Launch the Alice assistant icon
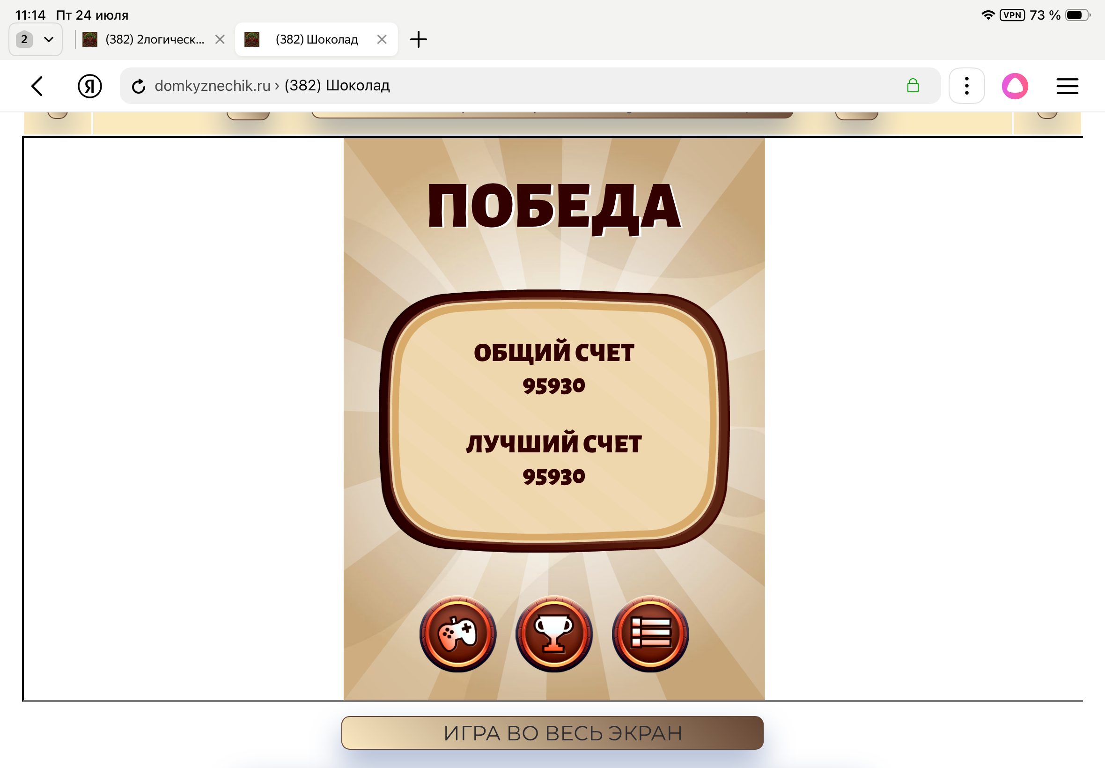The height and width of the screenshot is (768, 1105). pos(1015,86)
